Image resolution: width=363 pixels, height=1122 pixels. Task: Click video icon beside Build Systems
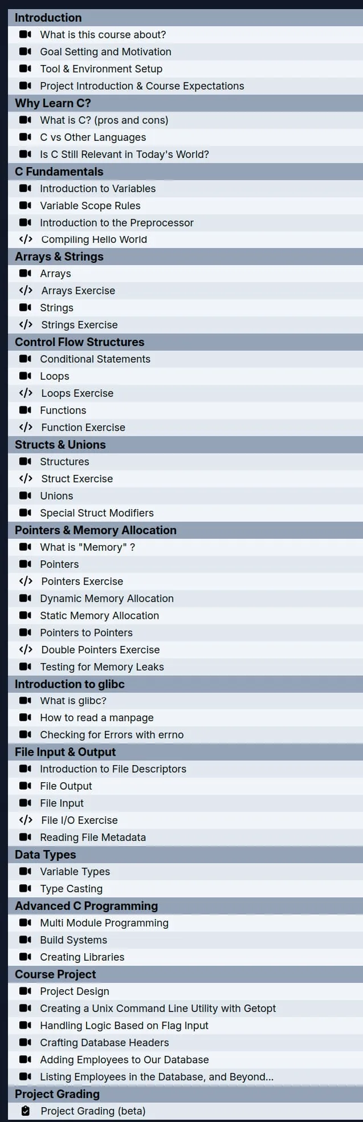point(25,940)
